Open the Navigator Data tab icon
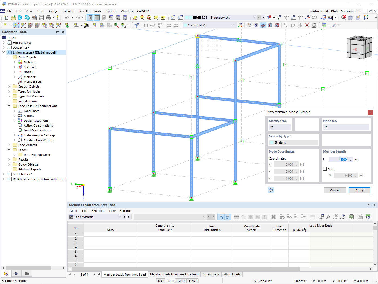 point(6,273)
